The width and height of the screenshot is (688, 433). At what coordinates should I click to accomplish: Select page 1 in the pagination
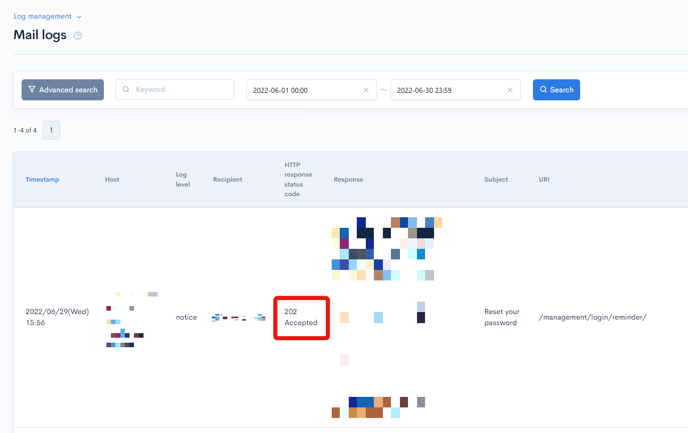tap(51, 130)
